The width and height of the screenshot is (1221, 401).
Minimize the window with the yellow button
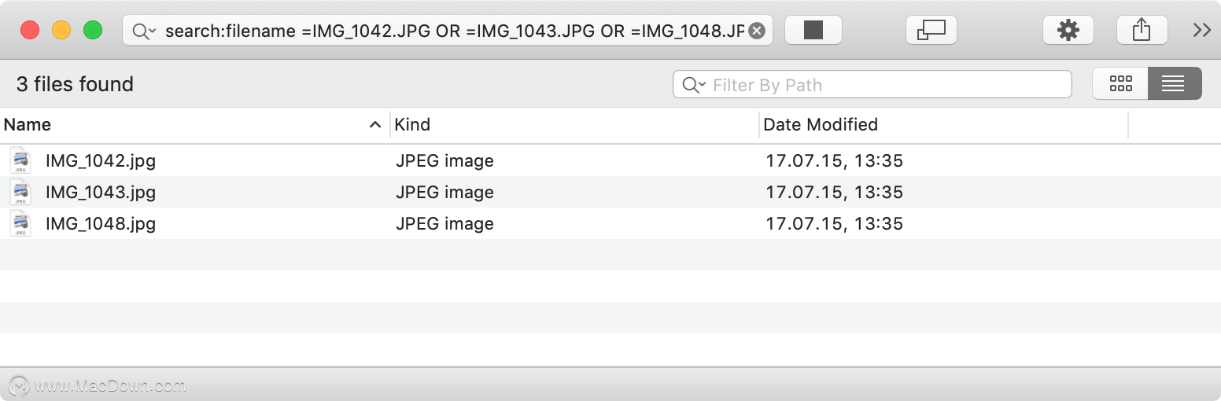pyautogui.click(x=61, y=31)
